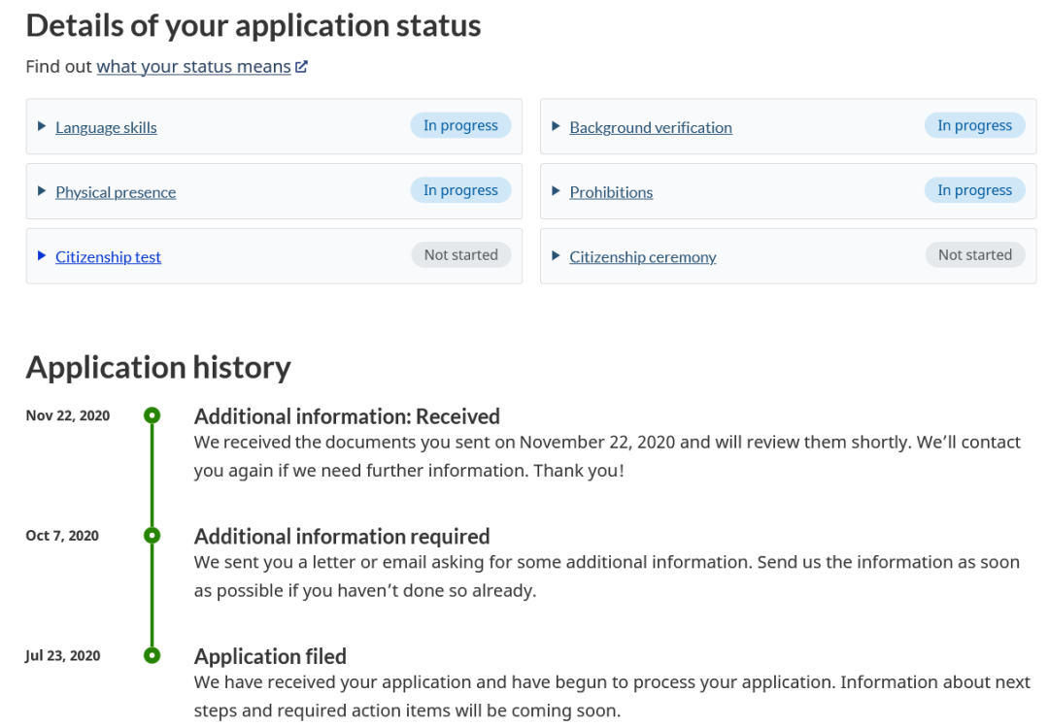Open the Language skills section link
The image size is (1049, 727).
[x=106, y=127]
